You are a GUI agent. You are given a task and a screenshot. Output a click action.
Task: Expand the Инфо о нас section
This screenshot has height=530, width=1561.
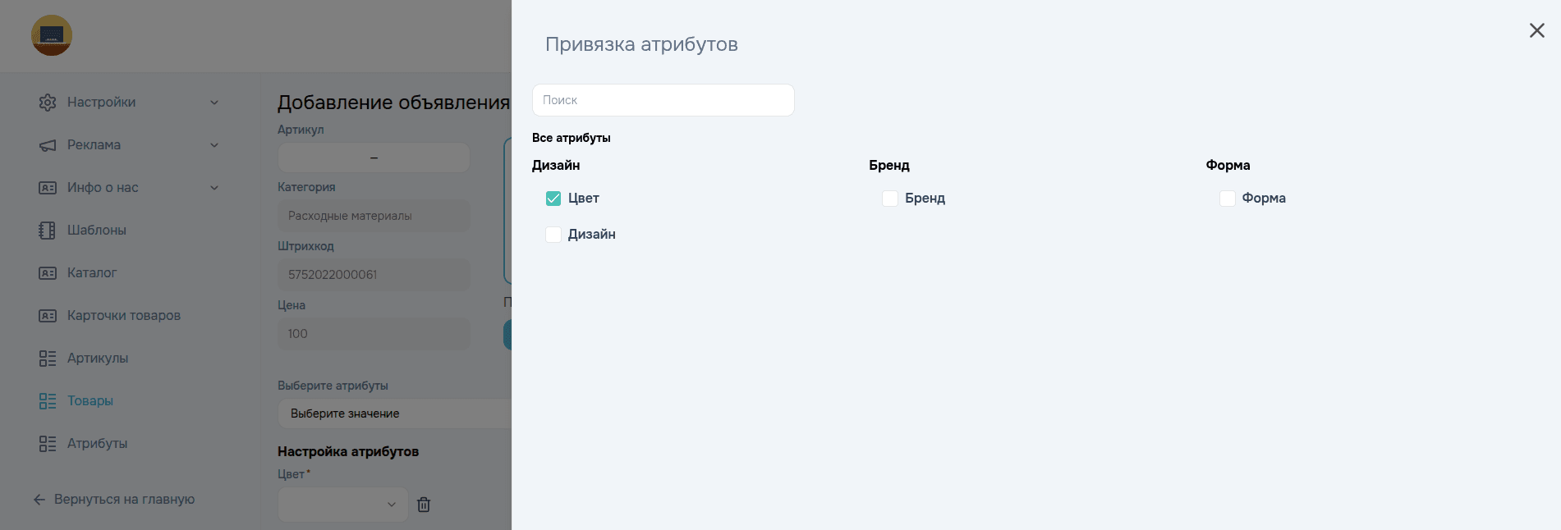pos(214,187)
